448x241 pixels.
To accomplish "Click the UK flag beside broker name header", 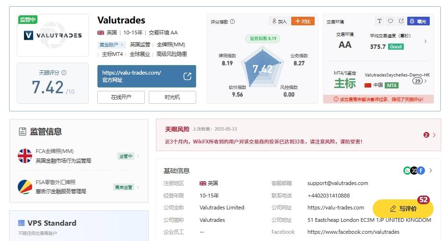I will [101, 33].
